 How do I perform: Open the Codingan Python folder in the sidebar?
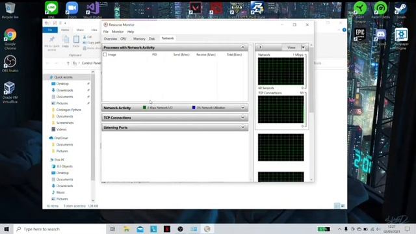[69, 110]
